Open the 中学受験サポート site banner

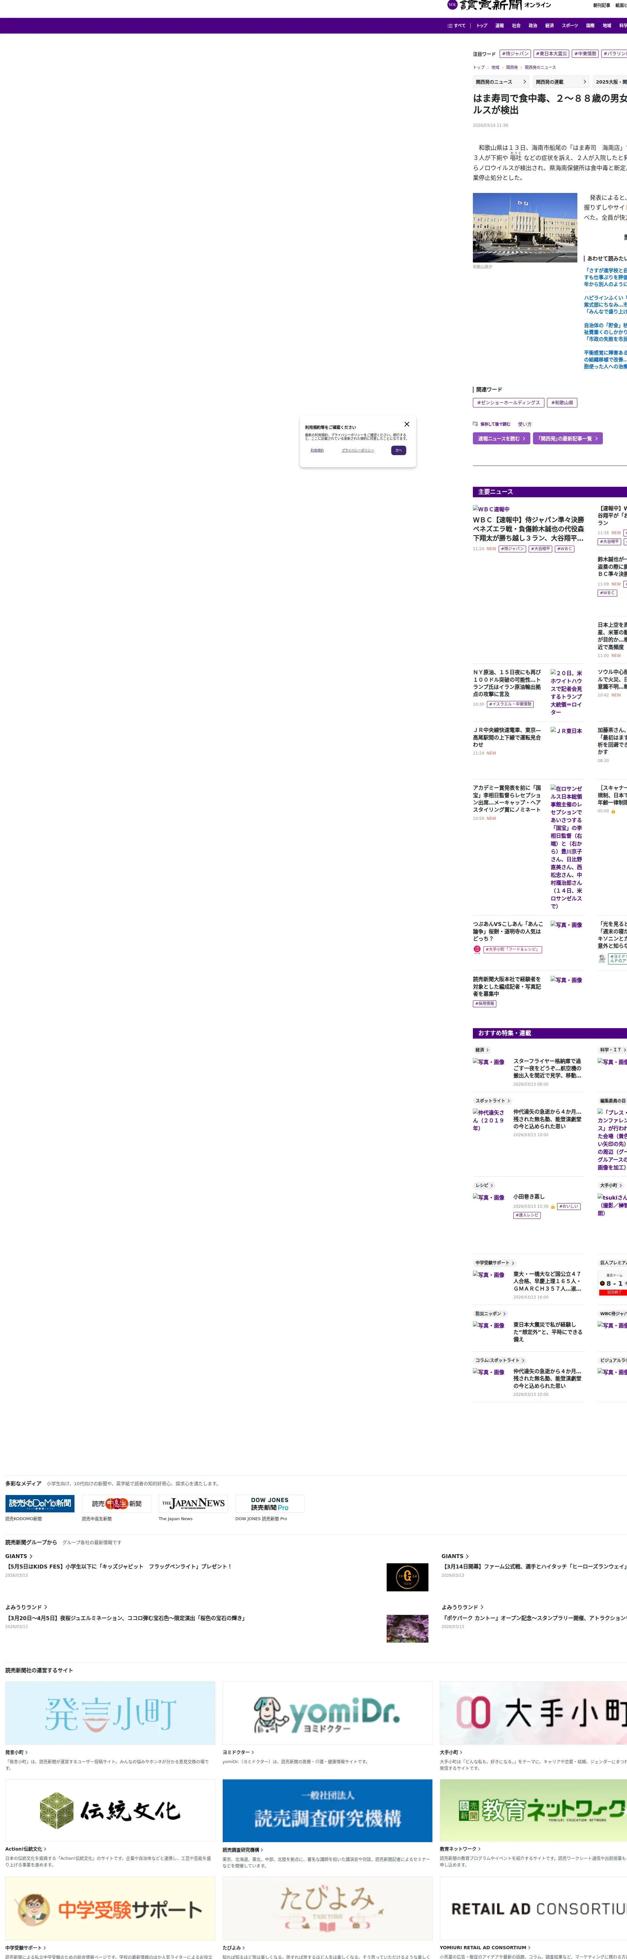click(110, 1909)
